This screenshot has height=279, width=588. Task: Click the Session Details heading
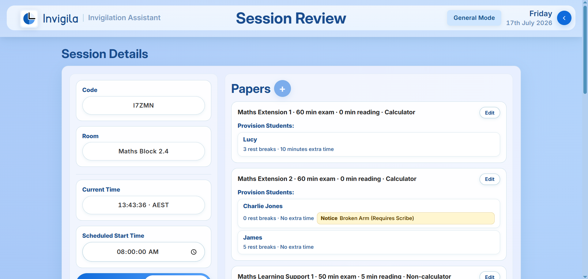[105, 54]
